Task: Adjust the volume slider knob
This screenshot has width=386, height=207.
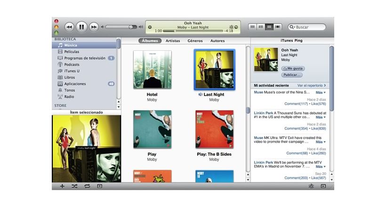Action: point(131,27)
